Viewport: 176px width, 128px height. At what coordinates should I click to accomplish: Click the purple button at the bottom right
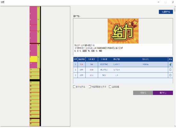pyautogui.click(x=163, y=93)
